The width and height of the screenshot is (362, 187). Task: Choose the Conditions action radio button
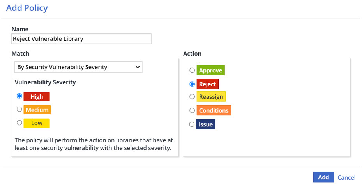(x=192, y=110)
